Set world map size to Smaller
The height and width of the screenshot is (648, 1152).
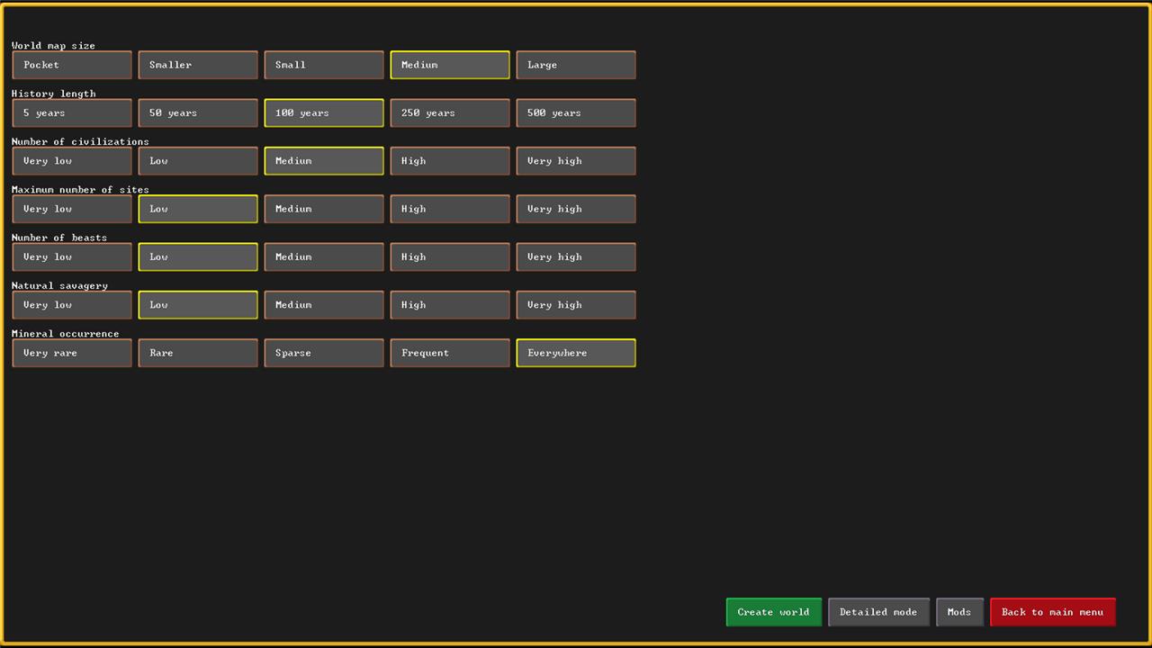click(198, 65)
